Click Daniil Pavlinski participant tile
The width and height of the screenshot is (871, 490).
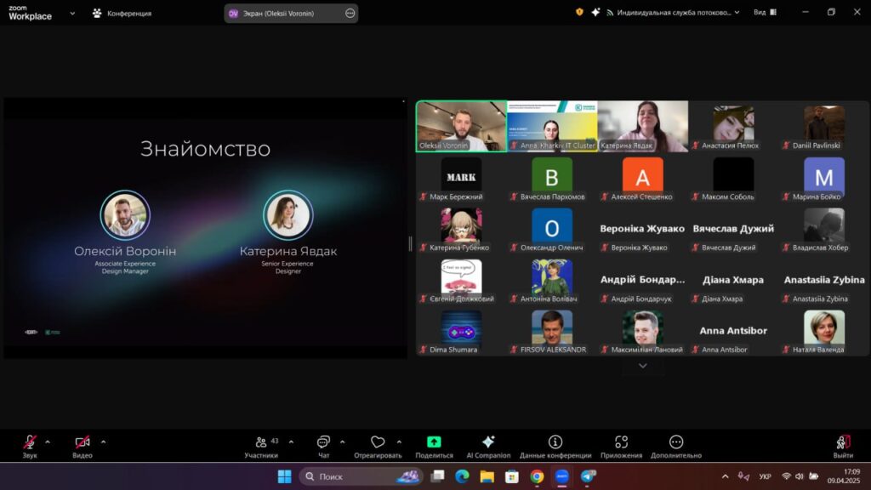(x=823, y=126)
